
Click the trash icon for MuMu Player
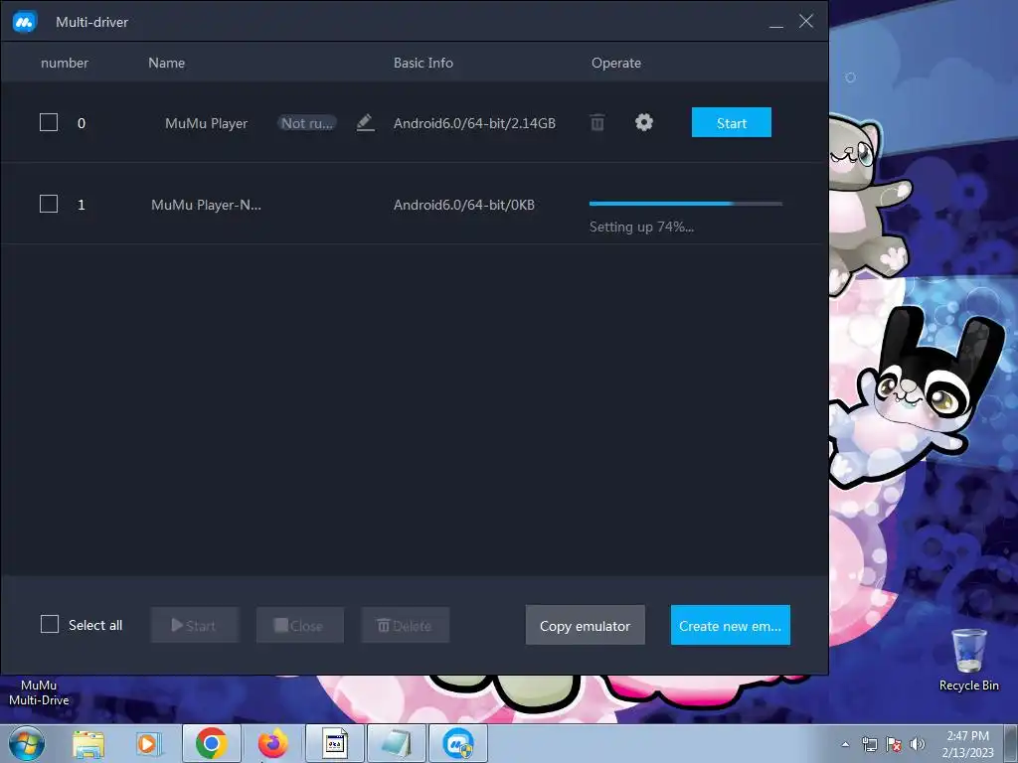597,122
